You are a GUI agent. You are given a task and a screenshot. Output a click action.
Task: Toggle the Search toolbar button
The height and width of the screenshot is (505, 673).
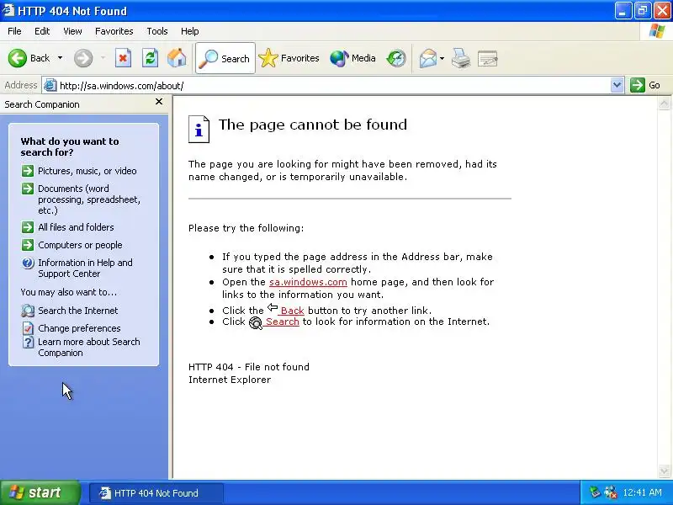[225, 58]
